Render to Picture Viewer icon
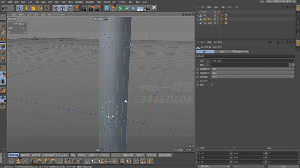 click(91, 8)
